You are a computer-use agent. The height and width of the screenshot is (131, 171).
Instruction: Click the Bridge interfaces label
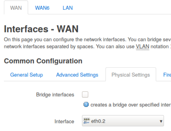55,95
